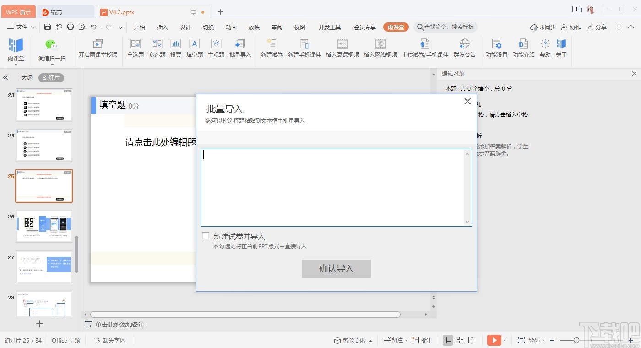Expand the 雨课堂 dropdown arrow below its icon
Viewport: 641px width, 348px height.
coord(16,65)
